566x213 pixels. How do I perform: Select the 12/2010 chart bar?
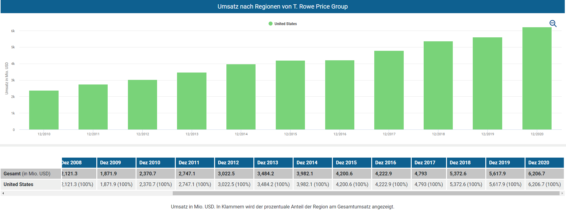click(x=44, y=110)
